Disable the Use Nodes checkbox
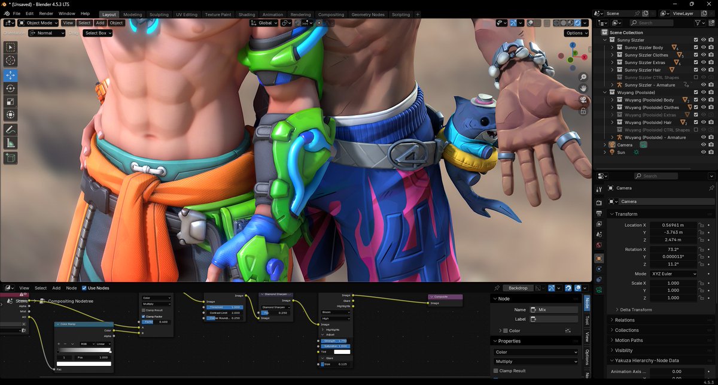The width and height of the screenshot is (718, 385). (84, 288)
